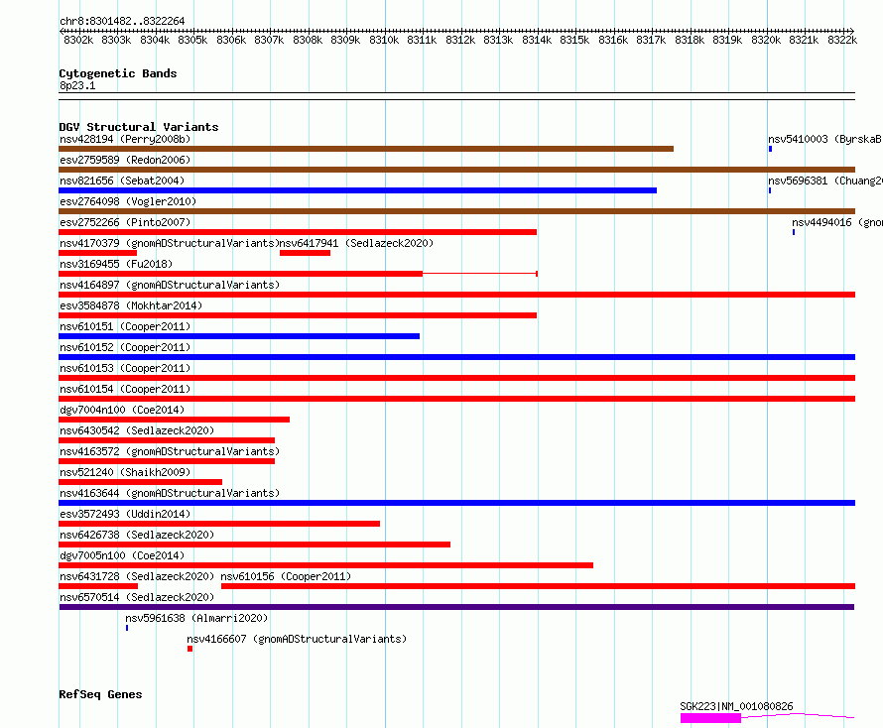The width and height of the screenshot is (883, 728).
Task: Click the esv2752266 (Pinto2007) label
Action: [x=125, y=222]
